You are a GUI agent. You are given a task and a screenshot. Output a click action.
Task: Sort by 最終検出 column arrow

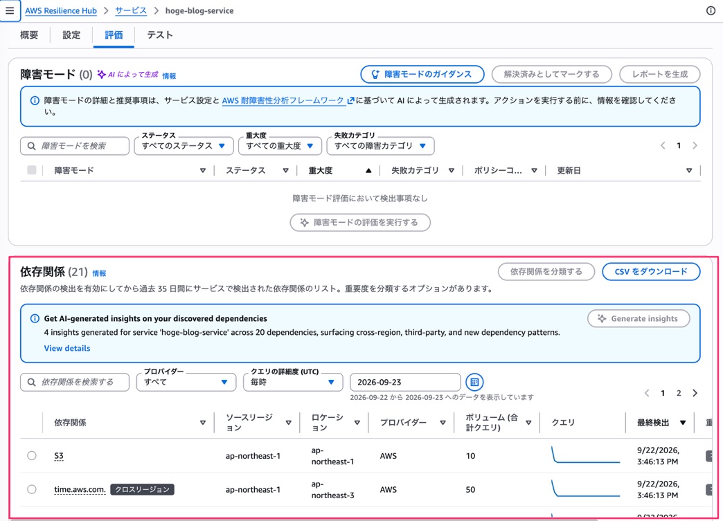(x=683, y=423)
